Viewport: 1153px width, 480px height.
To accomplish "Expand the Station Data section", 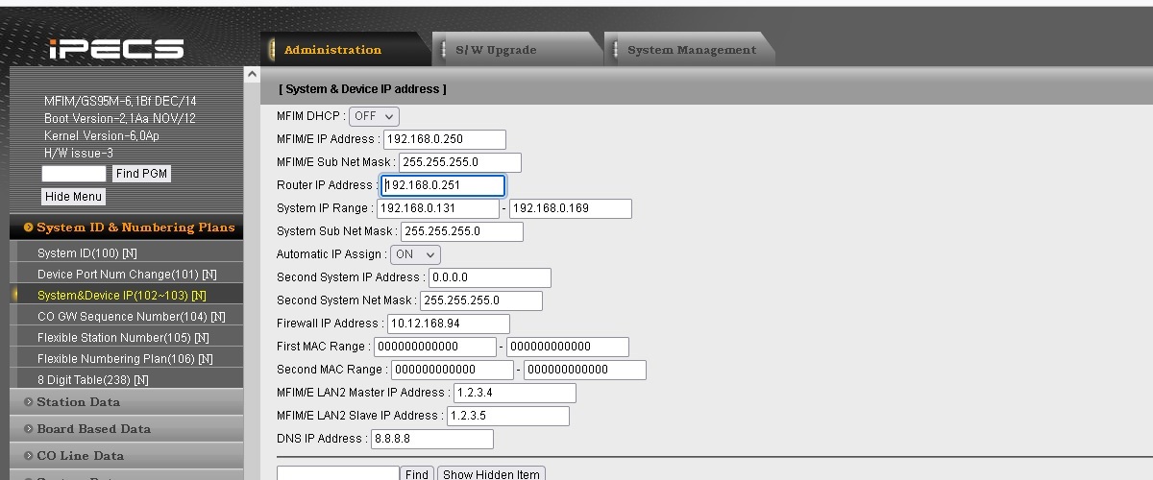I will pos(79,402).
